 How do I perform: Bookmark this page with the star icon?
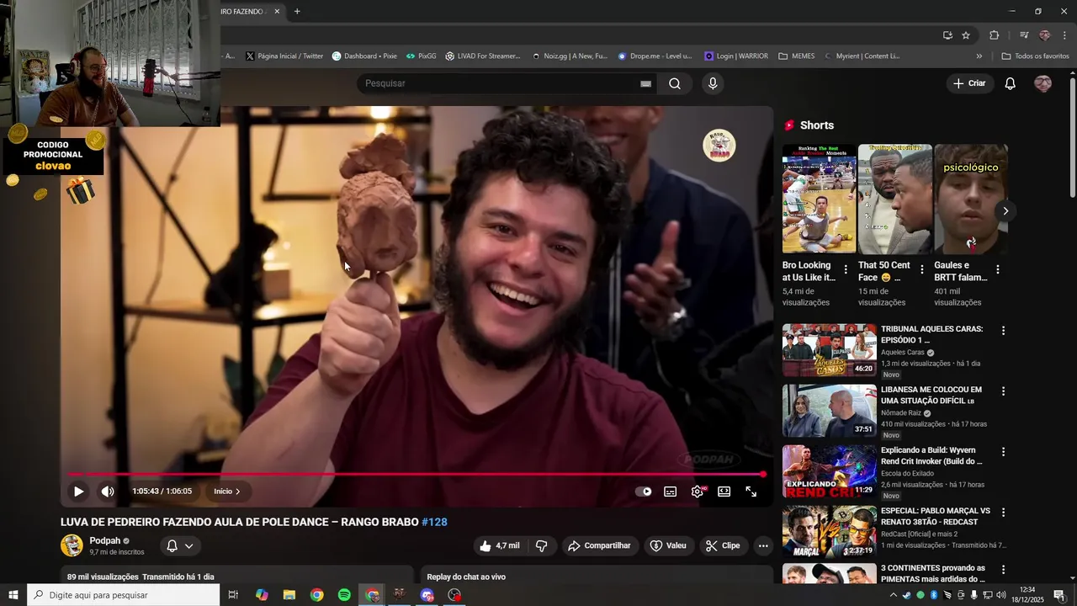pyautogui.click(x=966, y=35)
